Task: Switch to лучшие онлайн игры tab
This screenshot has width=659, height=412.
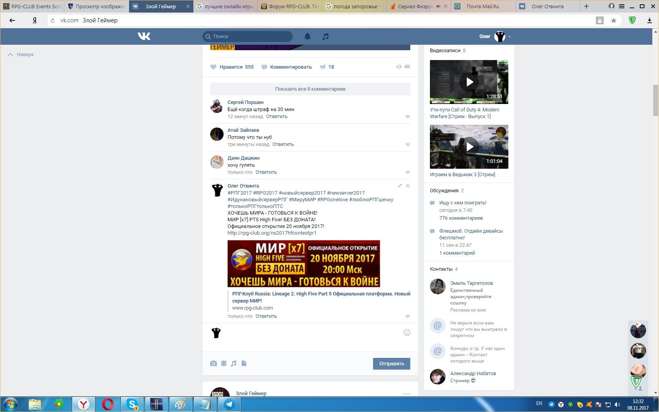Action: pyautogui.click(x=225, y=6)
